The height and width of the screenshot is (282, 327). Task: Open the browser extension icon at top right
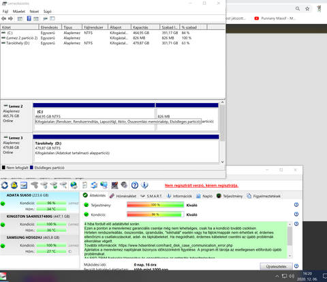tap(319, 9)
